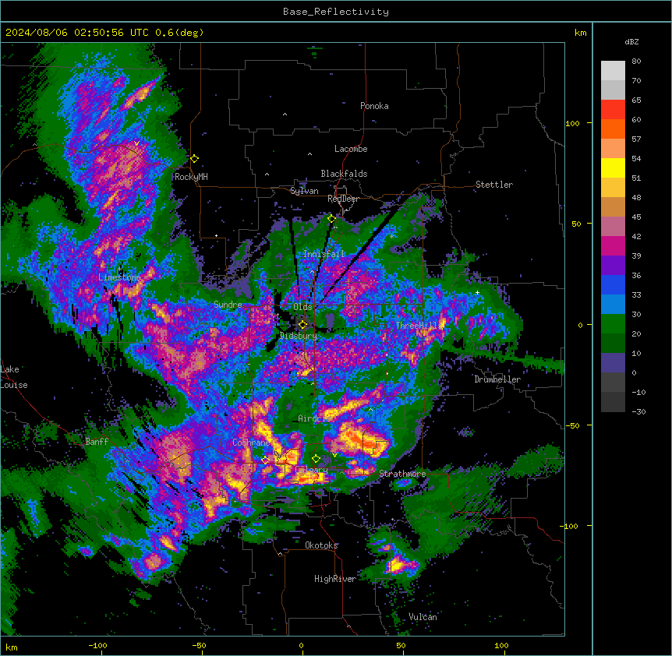Viewport: 672px width, 656px height.
Task: Select the bright yellow swatch between 54 and 51
Action: point(613,168)
